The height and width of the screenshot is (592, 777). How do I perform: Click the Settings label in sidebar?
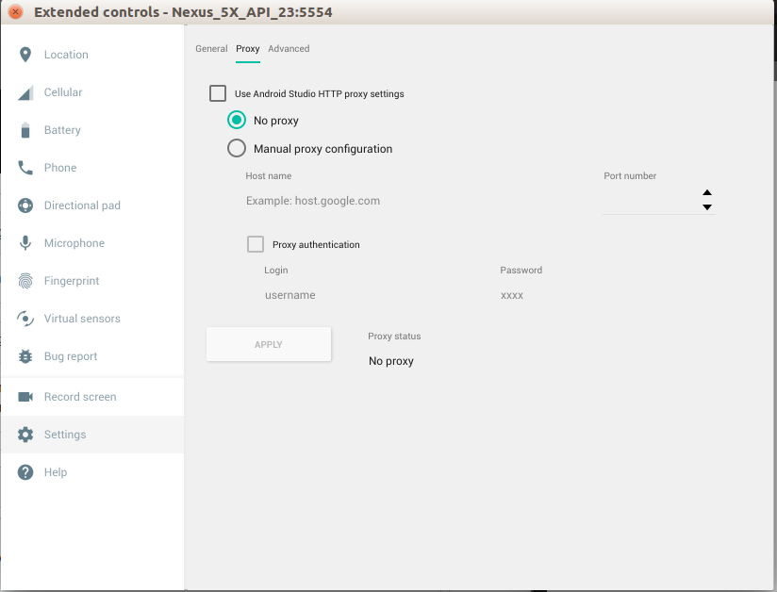coord(65,435)
